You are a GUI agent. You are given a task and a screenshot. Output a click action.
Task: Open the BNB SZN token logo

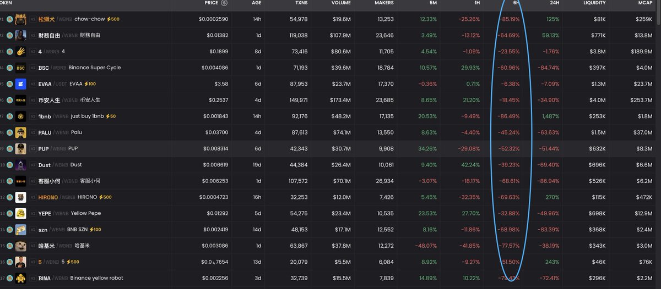(x=20, y=230)
